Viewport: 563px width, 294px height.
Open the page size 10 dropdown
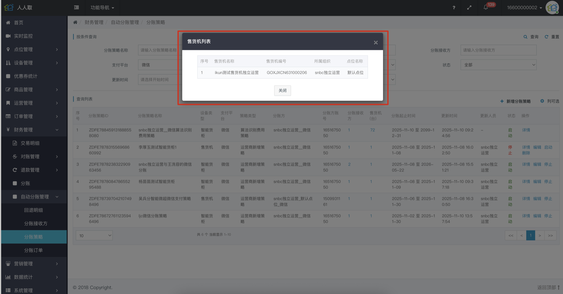point(94,235)
